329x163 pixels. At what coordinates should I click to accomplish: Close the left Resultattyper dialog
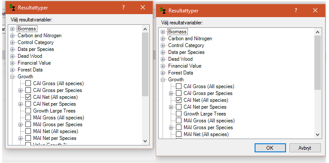point(143,8)
